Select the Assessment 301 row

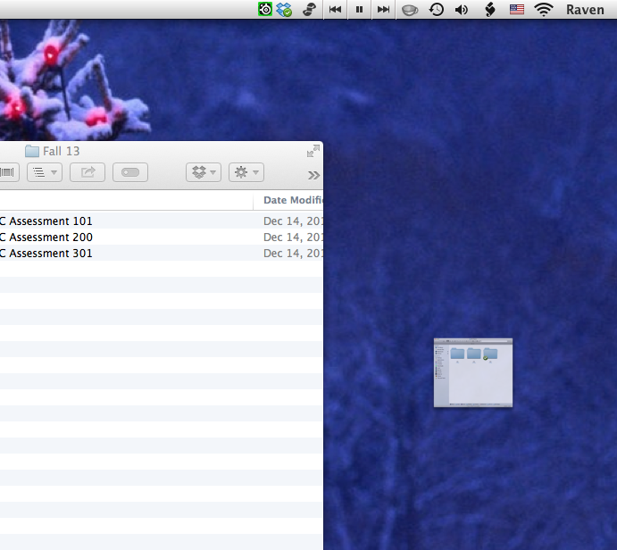pos(162,254)
